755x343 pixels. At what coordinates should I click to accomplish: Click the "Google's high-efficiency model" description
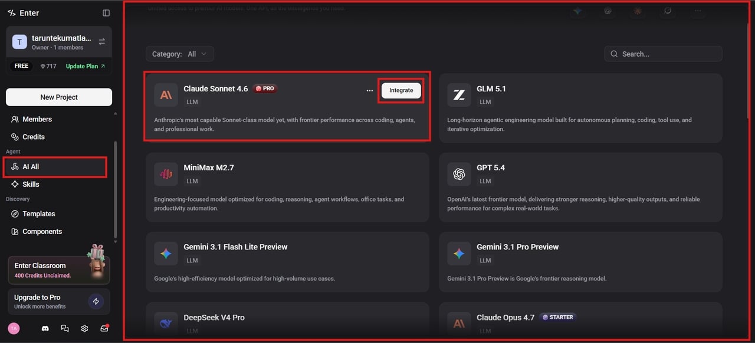pyautogui.click(x=245, y=278)
